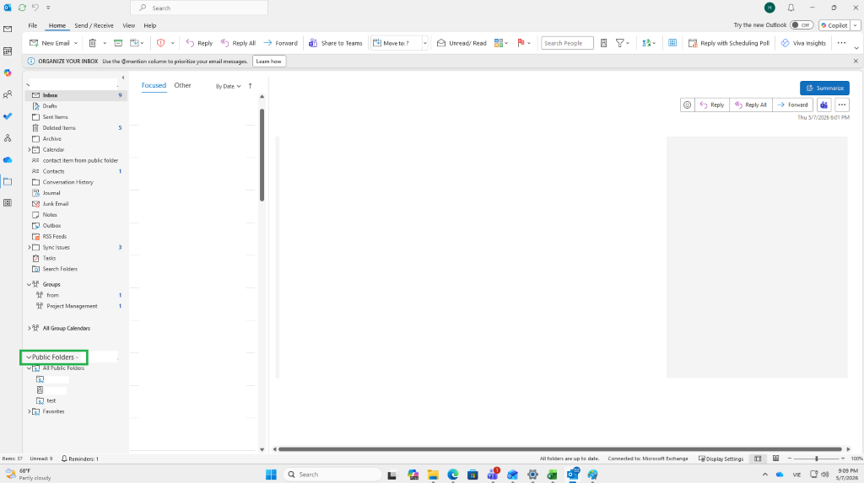Reverse sort order with the up arrow
The image size is (864, 483).
(250, 86)
